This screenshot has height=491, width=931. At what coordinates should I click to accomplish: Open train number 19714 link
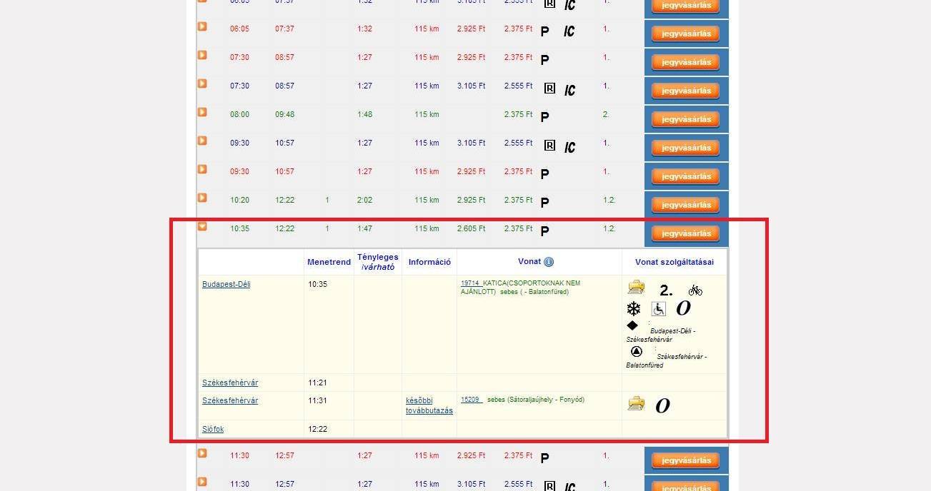471,283
